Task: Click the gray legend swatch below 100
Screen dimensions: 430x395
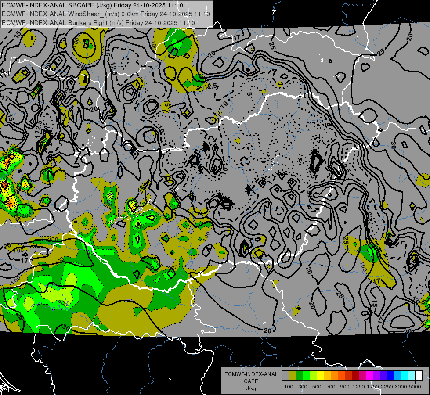Action: [x=285, y=376]
